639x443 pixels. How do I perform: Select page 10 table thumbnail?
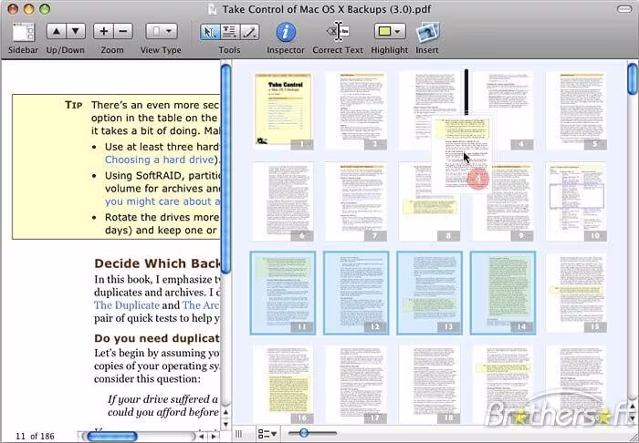pos(576,201)
